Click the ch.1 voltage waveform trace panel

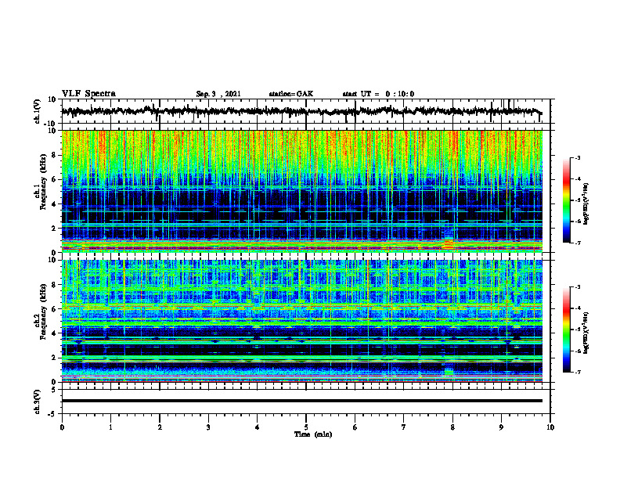(x=305, y=111)
